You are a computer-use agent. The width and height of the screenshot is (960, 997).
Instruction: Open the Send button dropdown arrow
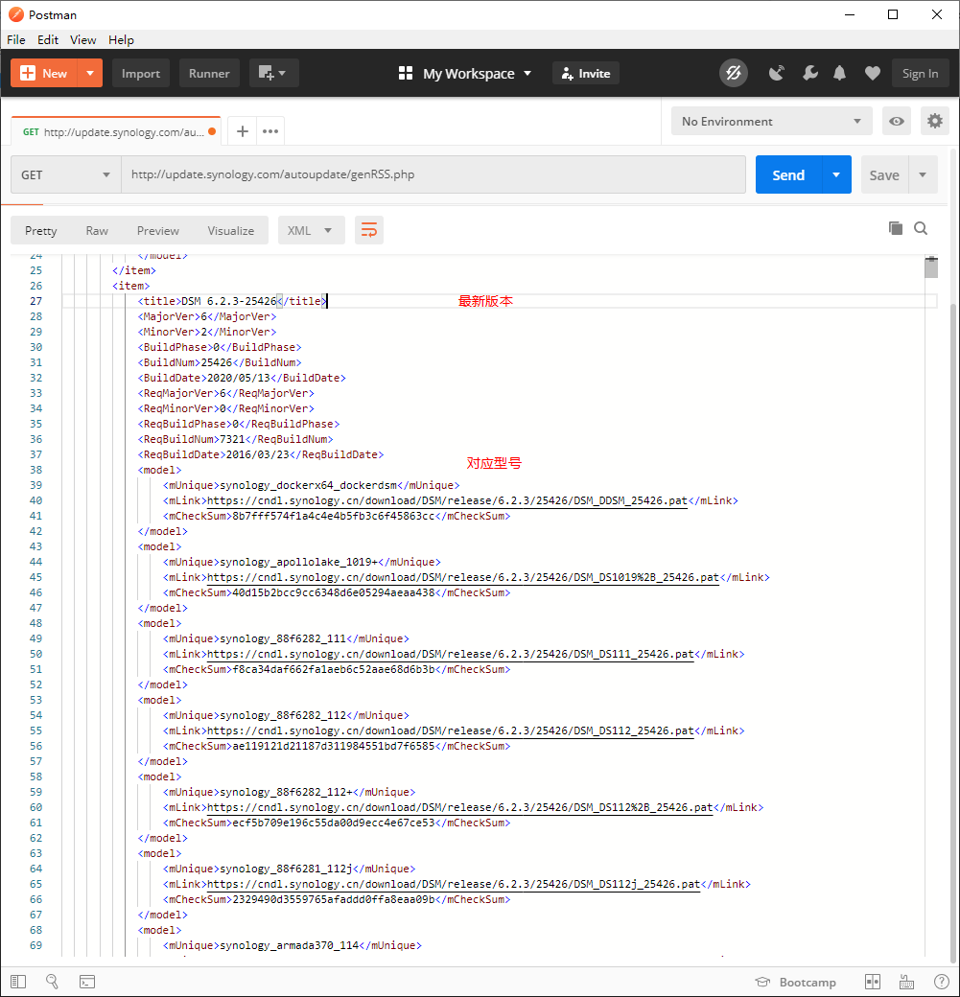[836, 174]
